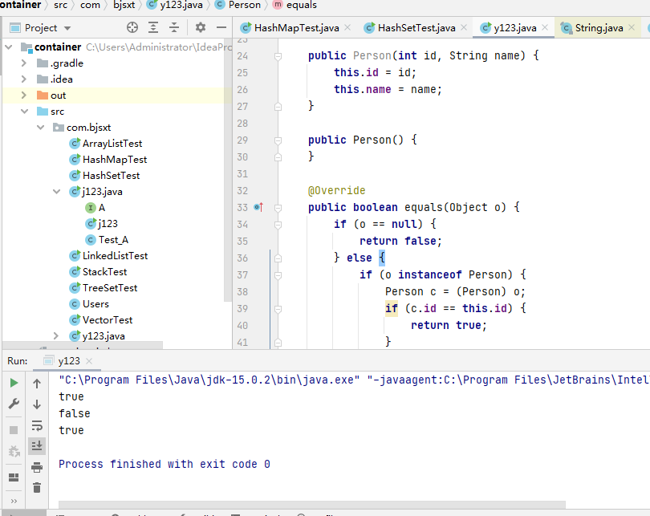The width and height of the screenshot is (650, 516).
Task: Click the Down stack trace arrow
Action: [x=37, y=404]
